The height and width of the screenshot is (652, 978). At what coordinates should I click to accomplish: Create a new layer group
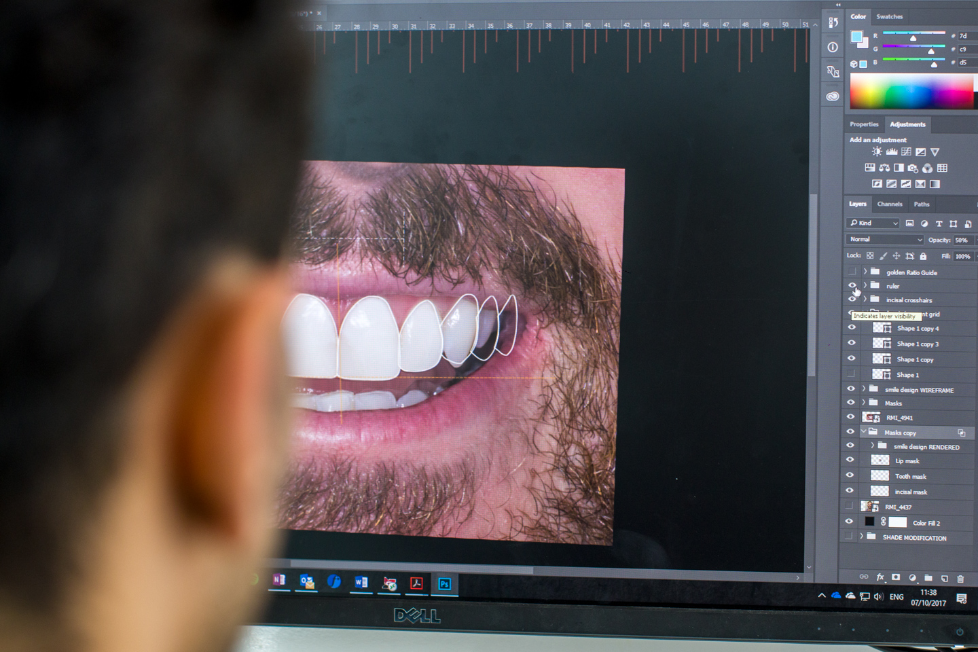[928, 578]
